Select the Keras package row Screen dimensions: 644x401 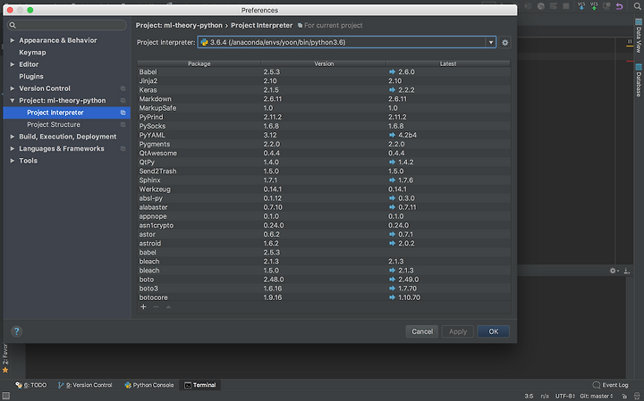pos(324,90)
